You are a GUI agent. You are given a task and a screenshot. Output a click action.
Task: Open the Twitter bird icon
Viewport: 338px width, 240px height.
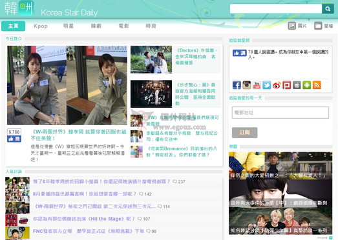tap(267, 85)
